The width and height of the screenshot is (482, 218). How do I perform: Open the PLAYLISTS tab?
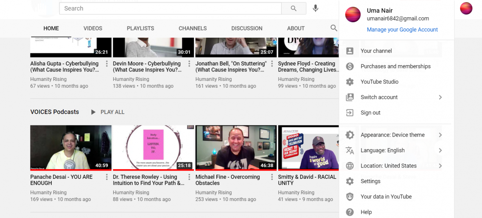pos(140,28)
